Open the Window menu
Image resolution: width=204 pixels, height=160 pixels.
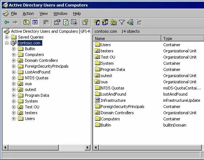[60, 13]
